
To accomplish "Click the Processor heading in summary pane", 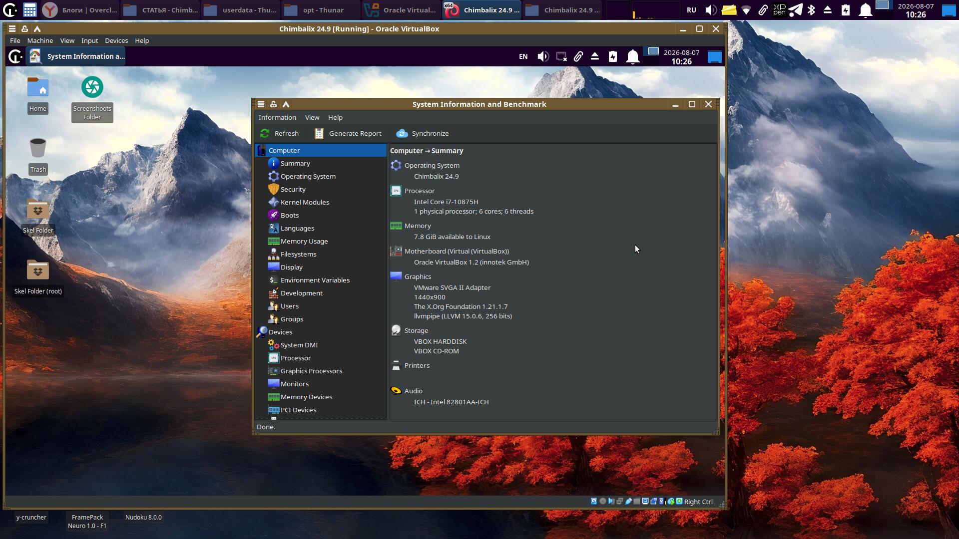I will point(419,191).
